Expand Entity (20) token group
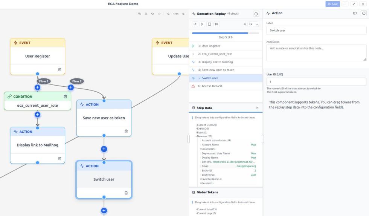 tap(202, 129)
